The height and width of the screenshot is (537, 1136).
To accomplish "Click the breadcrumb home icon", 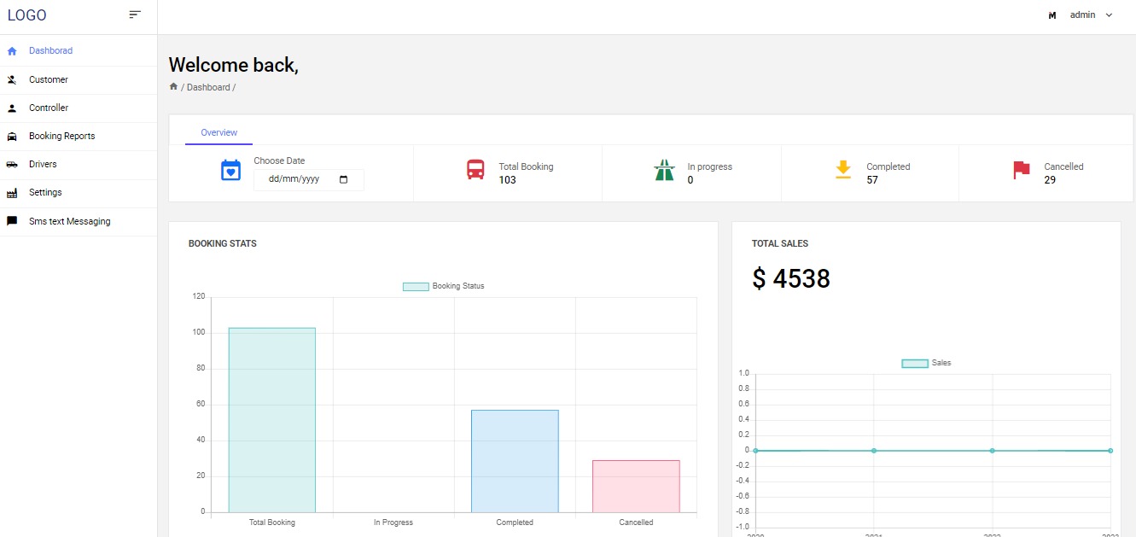I will click(x=173, y=87).
